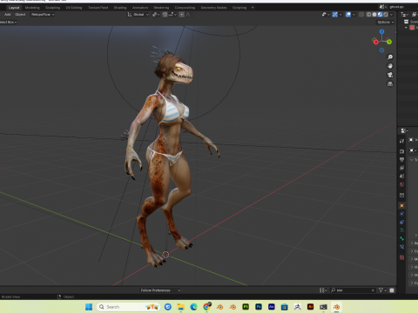Toggle show overlays button

point(348,15)
